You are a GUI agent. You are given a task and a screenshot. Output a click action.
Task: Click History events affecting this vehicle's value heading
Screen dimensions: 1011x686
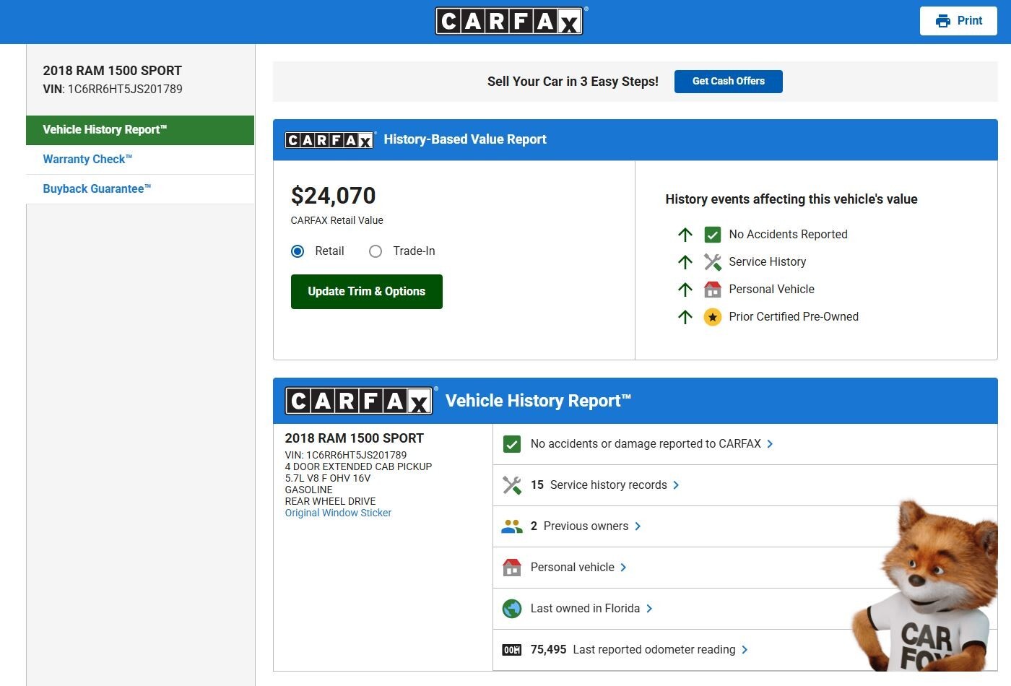791,199
